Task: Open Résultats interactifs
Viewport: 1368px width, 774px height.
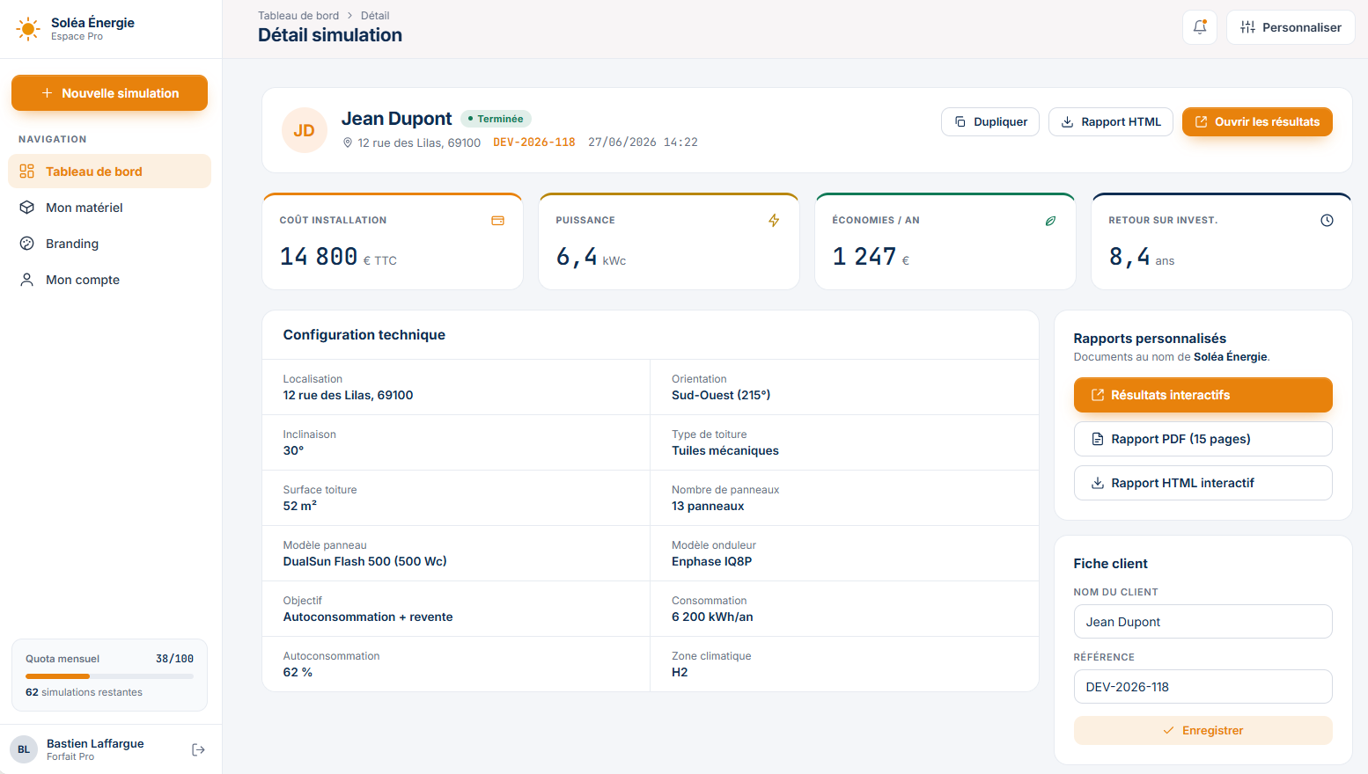Action: pos(1203,395)
